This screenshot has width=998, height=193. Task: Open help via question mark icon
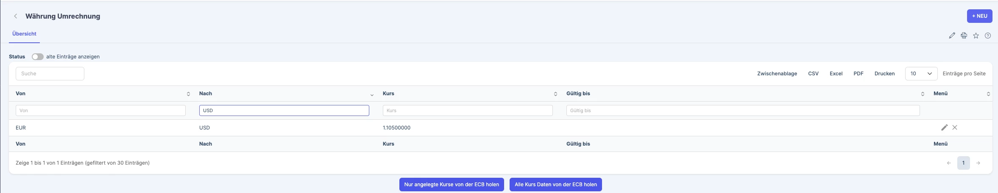[987, 36]
